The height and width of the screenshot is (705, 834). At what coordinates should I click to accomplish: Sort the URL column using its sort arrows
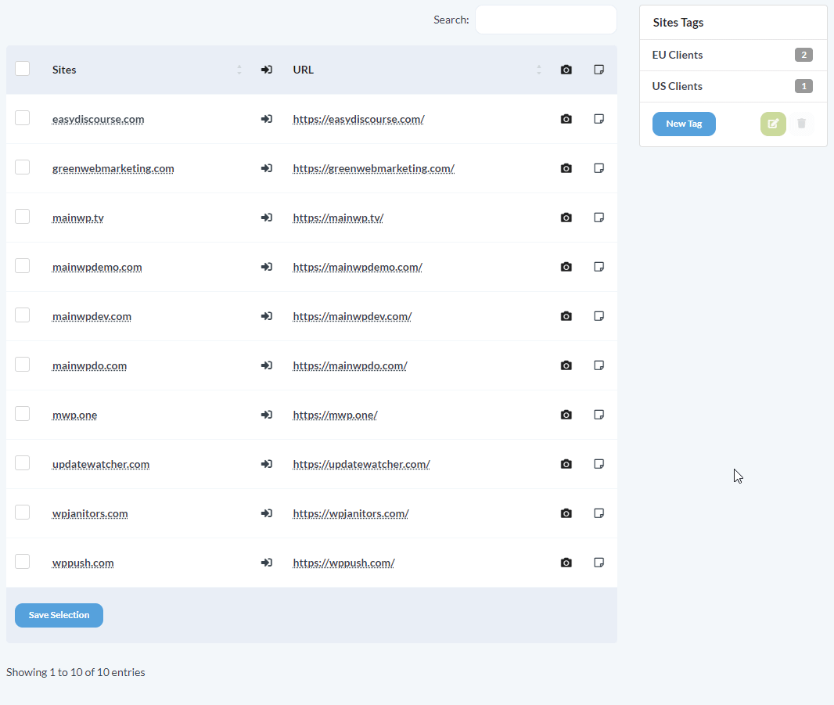[x=539, y=70]
